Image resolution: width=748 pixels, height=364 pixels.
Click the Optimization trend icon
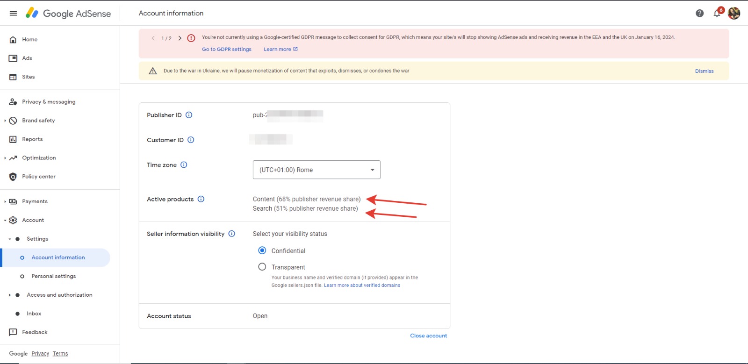coord(13,158)
